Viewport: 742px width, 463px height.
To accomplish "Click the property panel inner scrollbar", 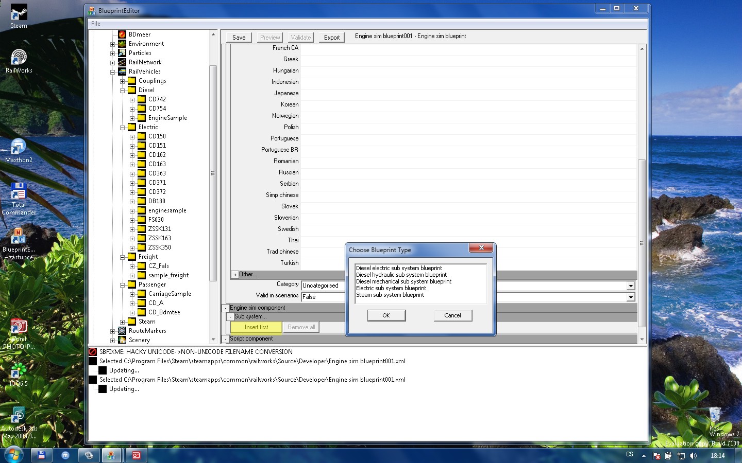I will point(642,243).
